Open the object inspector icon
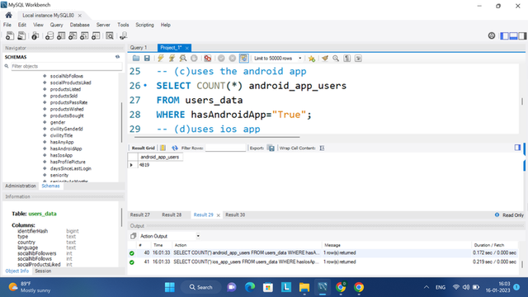The height and width of the screenshot is (297, 528). [x=35, y=35]
